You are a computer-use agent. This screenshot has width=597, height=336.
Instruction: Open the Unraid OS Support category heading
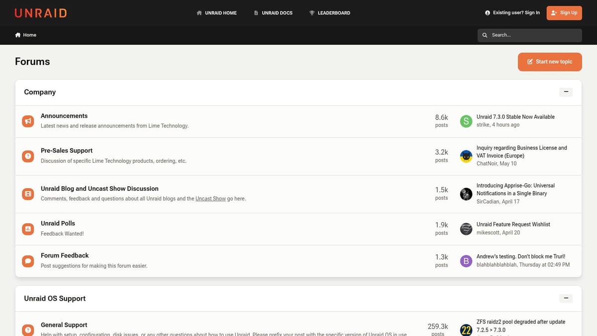pos(55,299)
